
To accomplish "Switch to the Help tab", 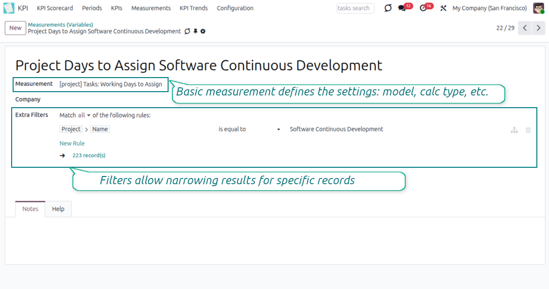I will tap(58, 209).
